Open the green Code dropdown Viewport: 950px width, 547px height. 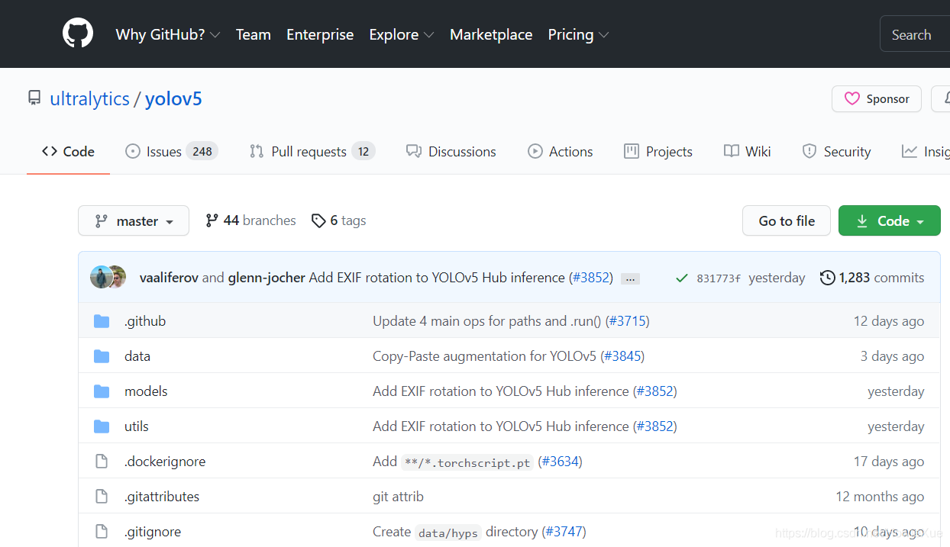pyautogui.click(x=890, y=220)
